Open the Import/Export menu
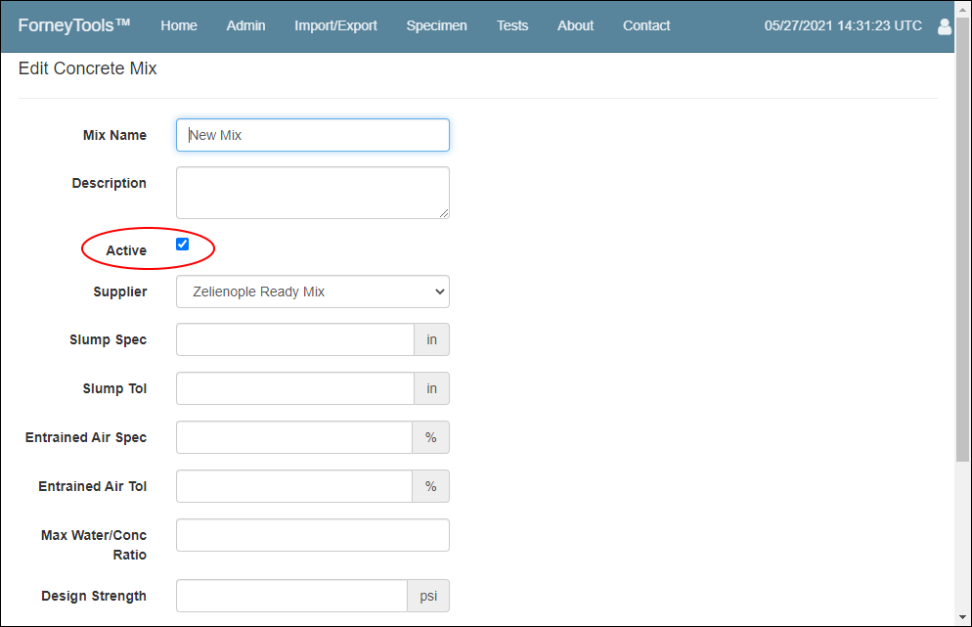The width and height of the screenshot is (972, 627). pos(335,25)
